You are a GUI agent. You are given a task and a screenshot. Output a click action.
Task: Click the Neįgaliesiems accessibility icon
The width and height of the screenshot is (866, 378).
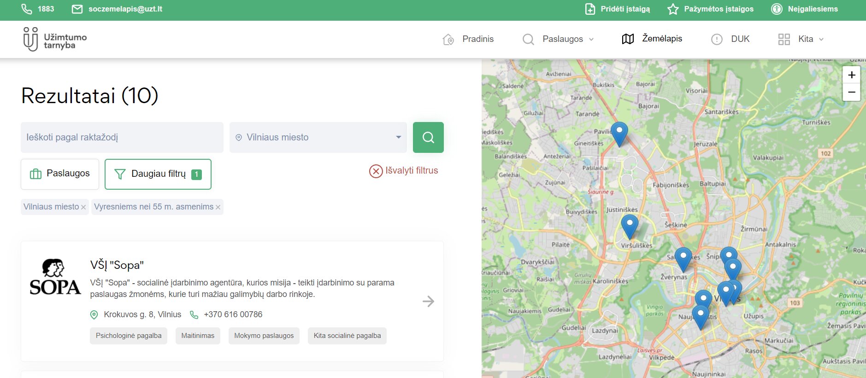pyautogui.click(x=777, y=9)
